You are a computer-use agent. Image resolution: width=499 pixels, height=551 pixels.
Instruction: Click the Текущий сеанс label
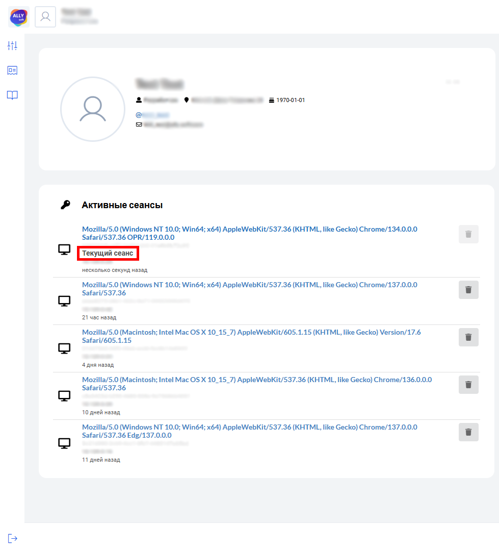(x=108, y=253)
